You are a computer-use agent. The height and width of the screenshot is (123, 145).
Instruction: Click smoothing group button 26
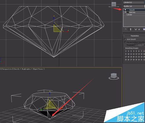tap(128, 60)
